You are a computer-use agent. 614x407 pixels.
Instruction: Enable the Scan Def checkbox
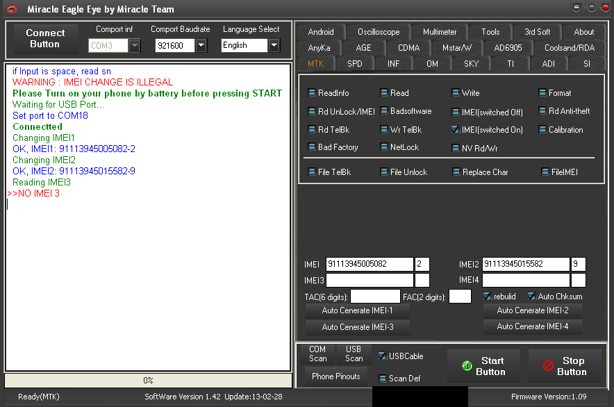(x=399, y=379)
